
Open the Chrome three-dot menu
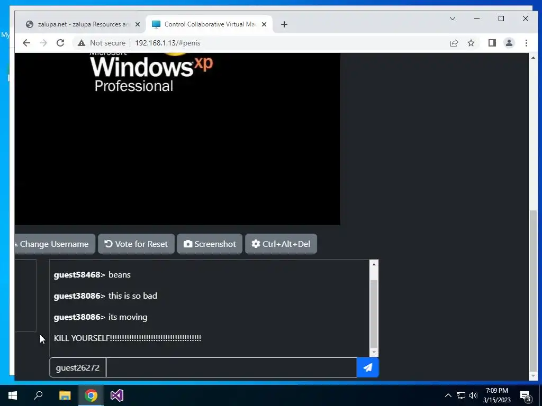tap(526, 43)
